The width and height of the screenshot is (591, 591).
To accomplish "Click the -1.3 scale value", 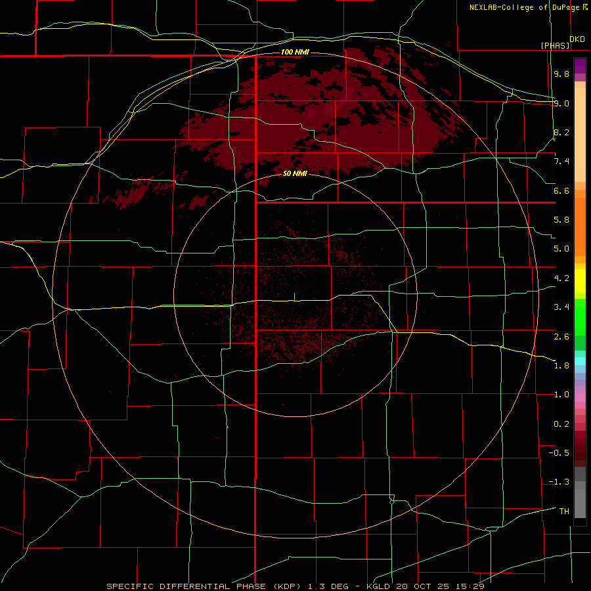I will [559, 482].
